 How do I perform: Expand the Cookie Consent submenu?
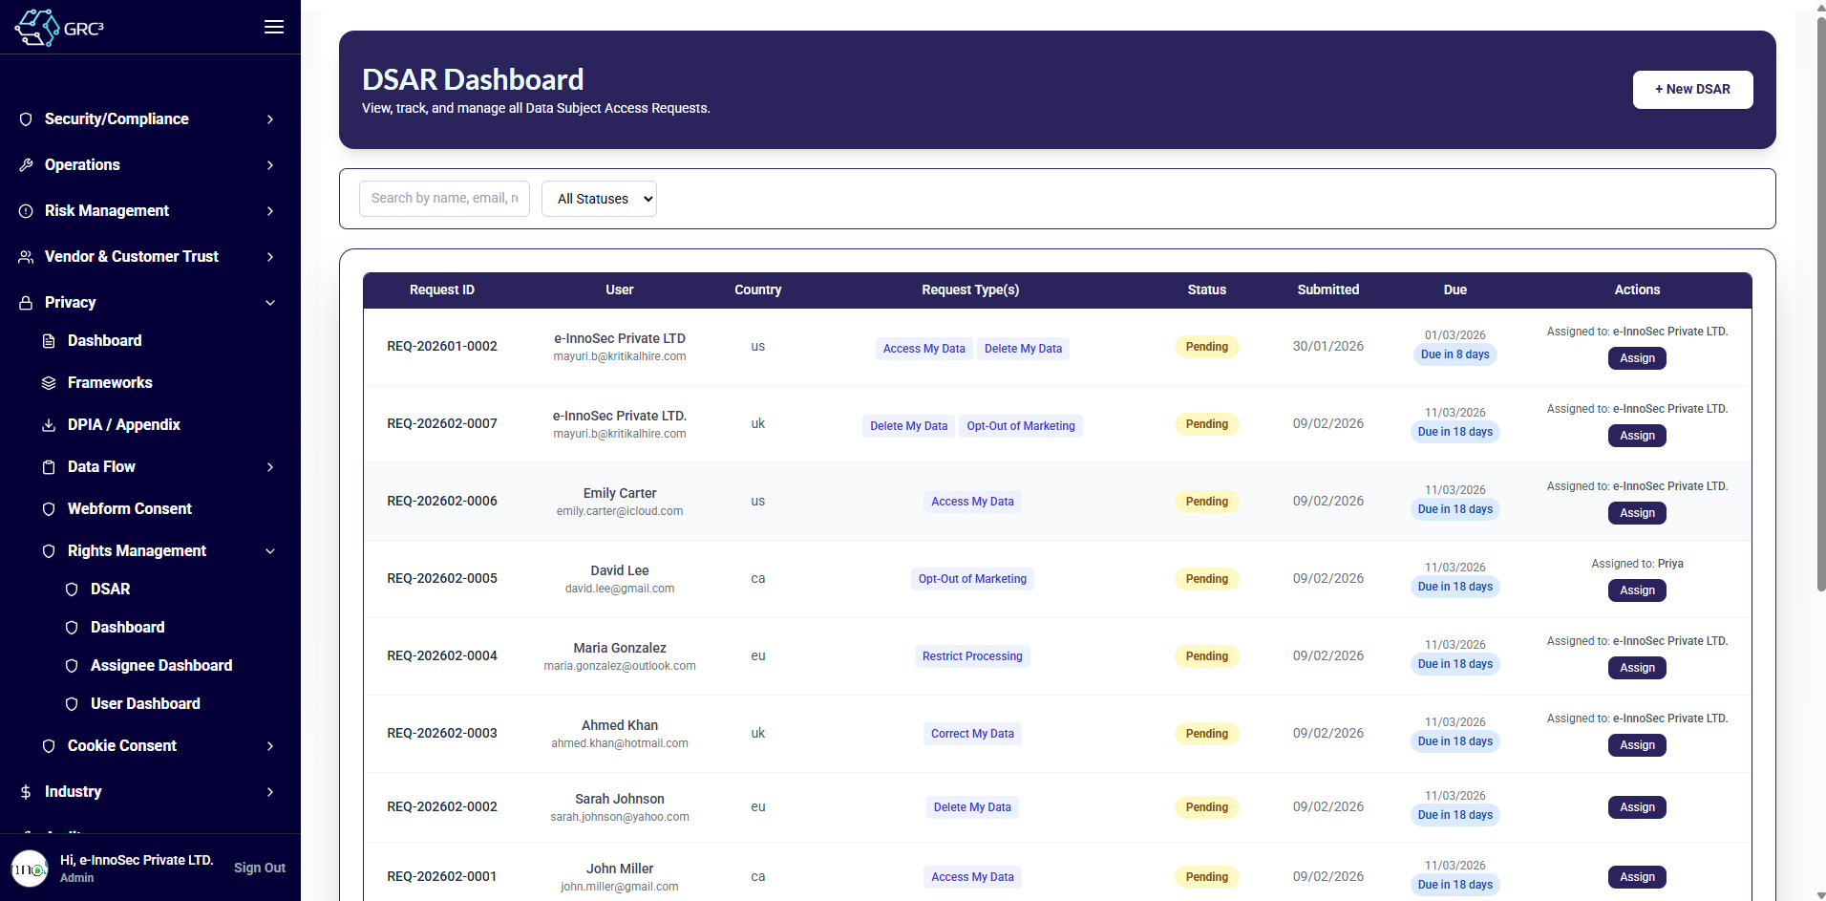(x=270, y=746)
